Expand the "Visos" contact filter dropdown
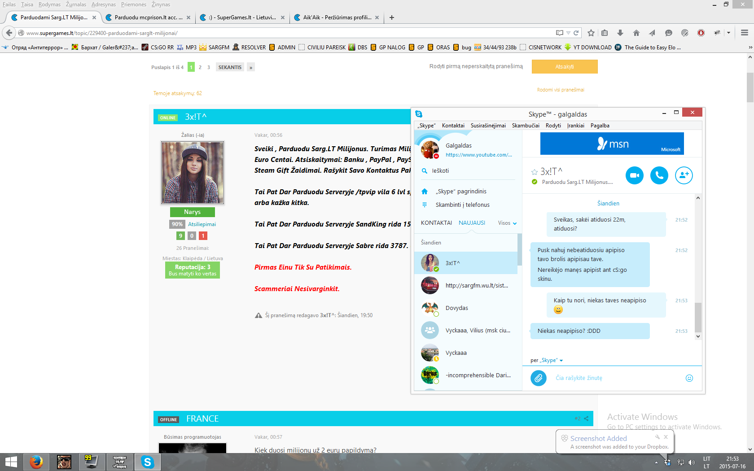The width and height of the screenshot is (754, 471). 508,223
